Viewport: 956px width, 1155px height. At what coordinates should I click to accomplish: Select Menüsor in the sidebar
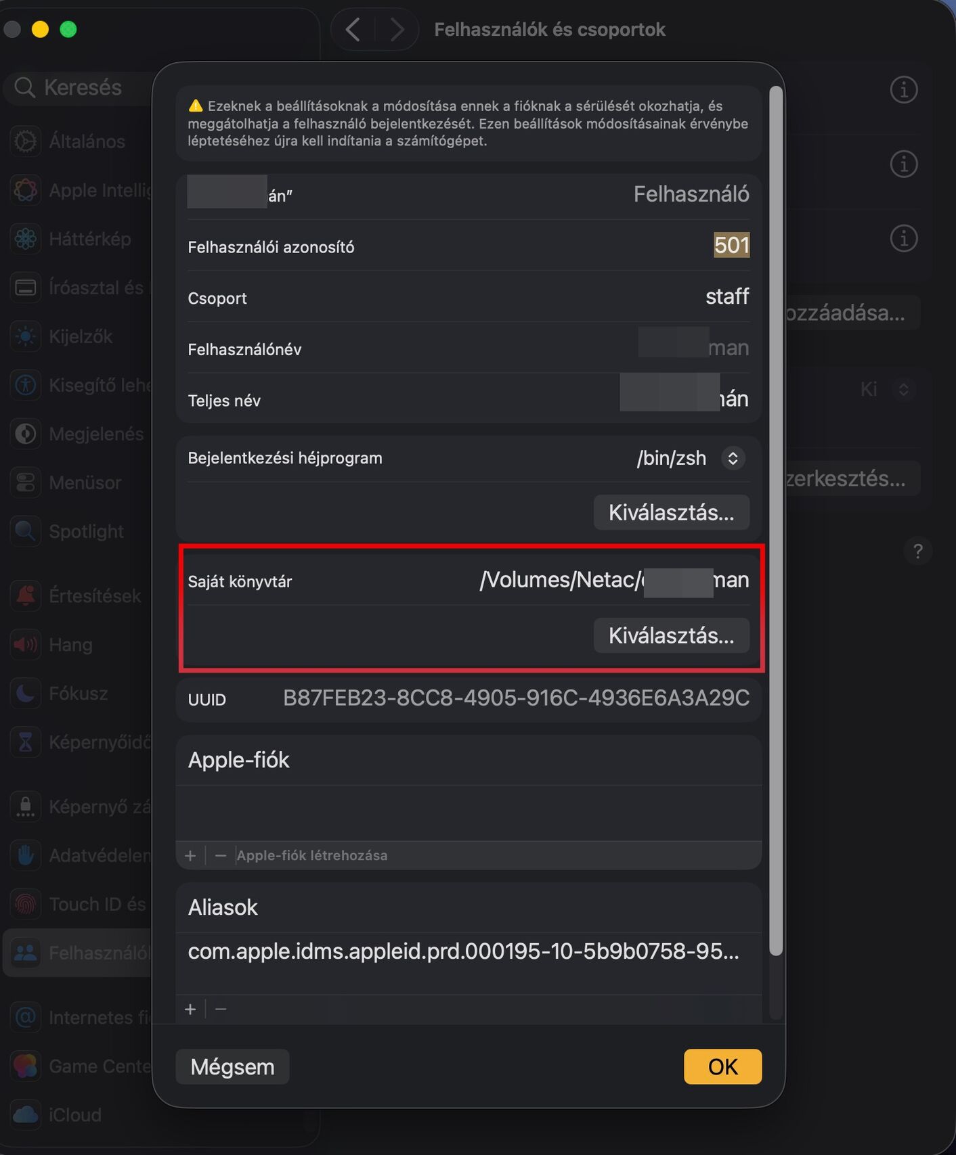[x=85, y=482]
